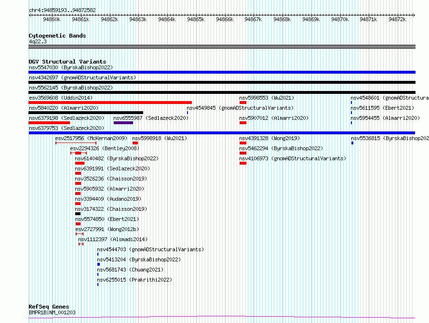This screenshot has height=323, width=429.
Task: Select red block under nsv5998553
Action: pos(242,103)
